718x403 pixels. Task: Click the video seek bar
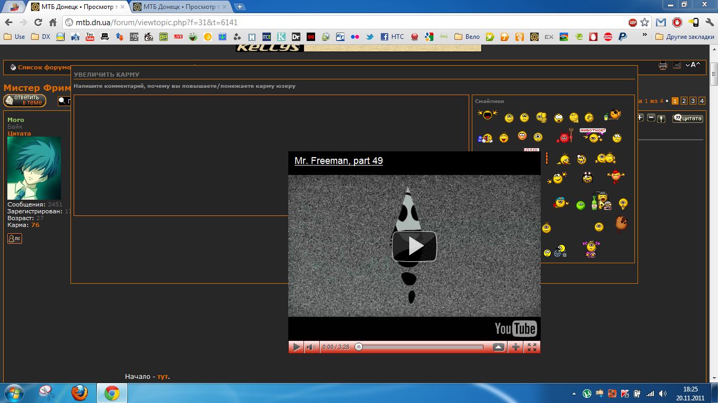[421, 347]
